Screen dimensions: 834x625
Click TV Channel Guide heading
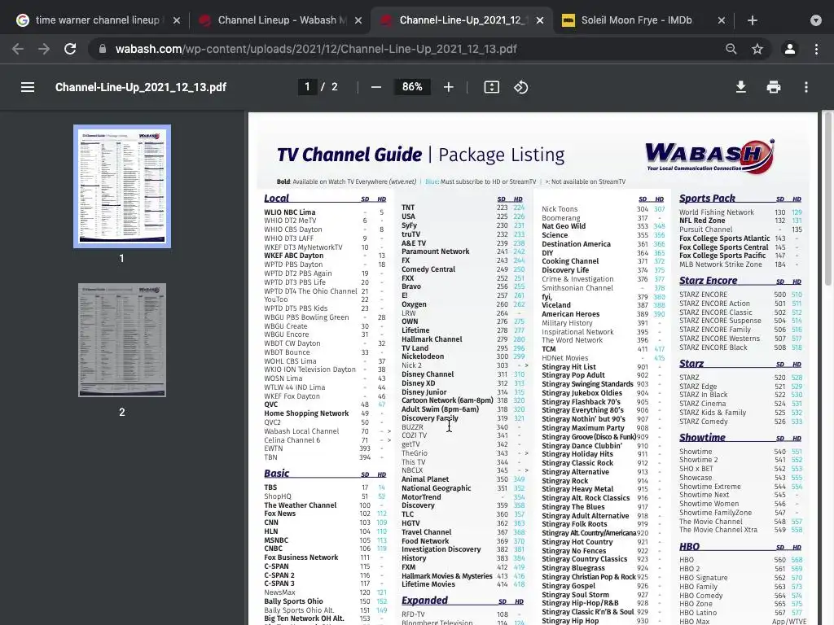click(349, 155)
